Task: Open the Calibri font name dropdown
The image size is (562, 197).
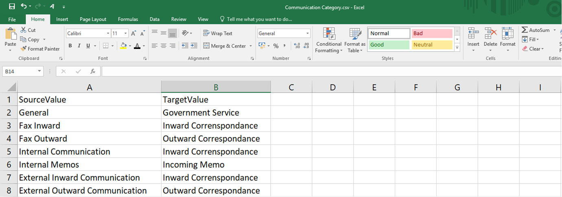Action: coord(108,33)
